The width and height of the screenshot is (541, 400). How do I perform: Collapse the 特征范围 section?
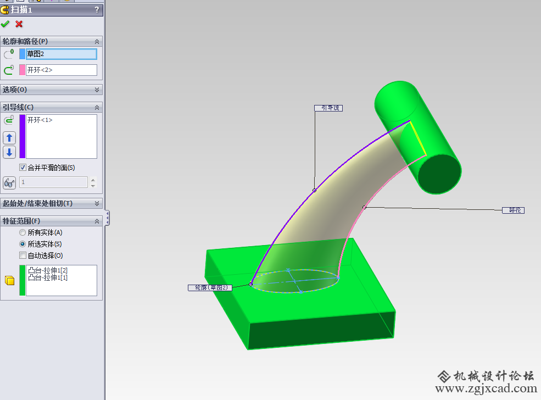97,221
